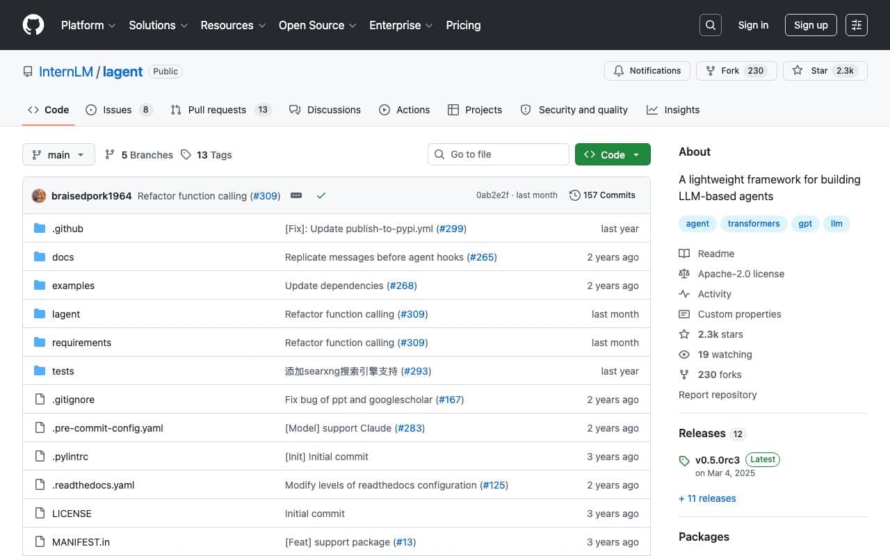890x556 pixels.
Task: Click the Report repository link
Action: point(718,395)
